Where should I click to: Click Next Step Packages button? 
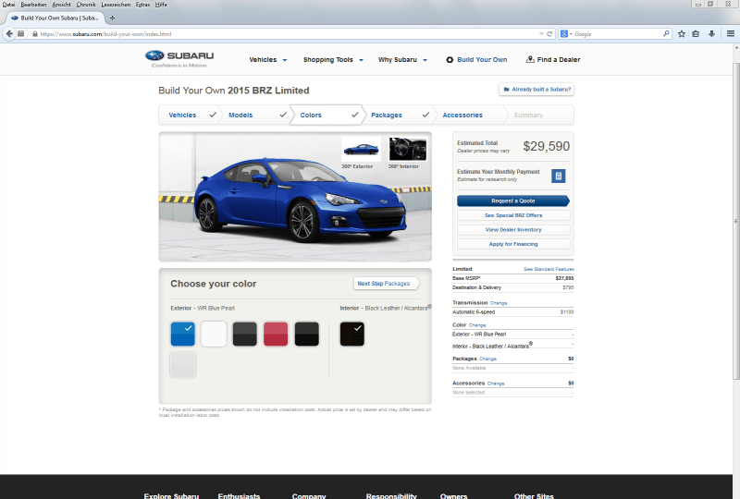pyautogui.click(x=386, y=284)
